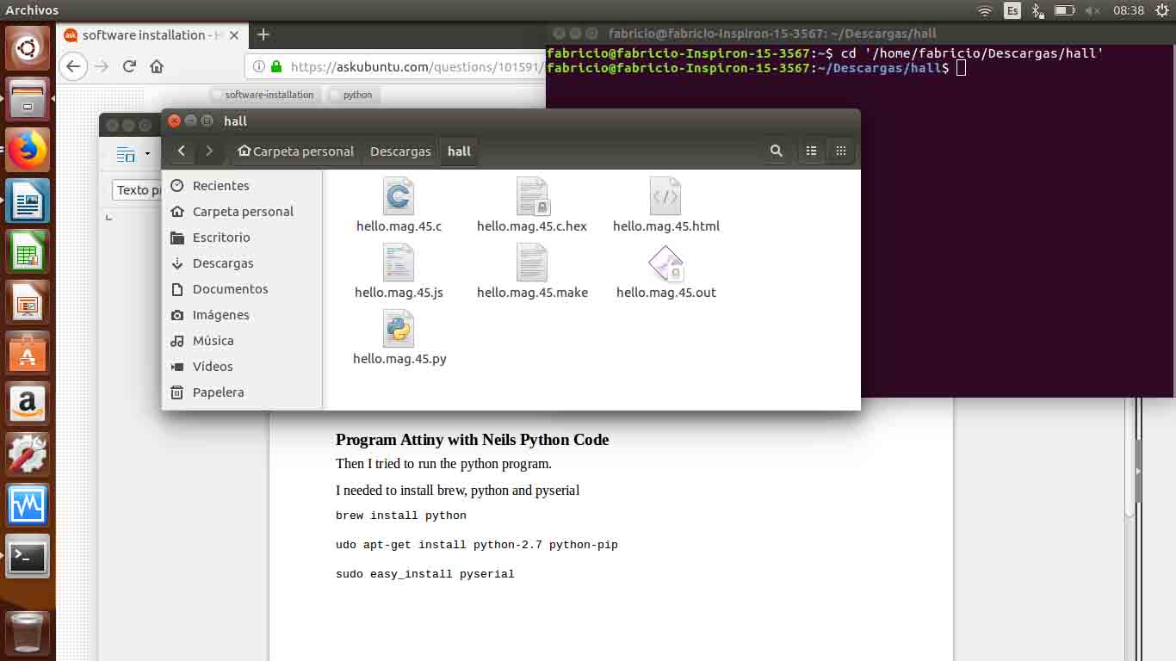Open Ubuntu Software from the launcher

[28, 354]
